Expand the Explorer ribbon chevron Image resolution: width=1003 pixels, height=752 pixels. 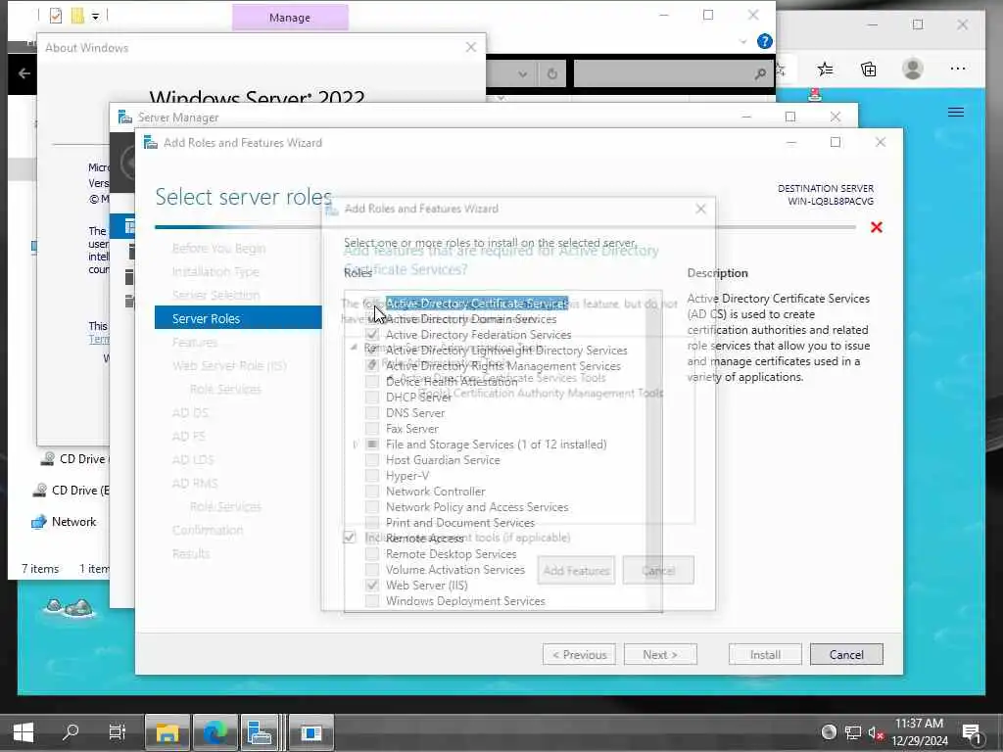(742, 41)
